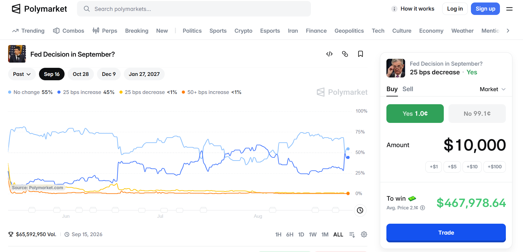Click the Log in button

click(x=455, y=9)
